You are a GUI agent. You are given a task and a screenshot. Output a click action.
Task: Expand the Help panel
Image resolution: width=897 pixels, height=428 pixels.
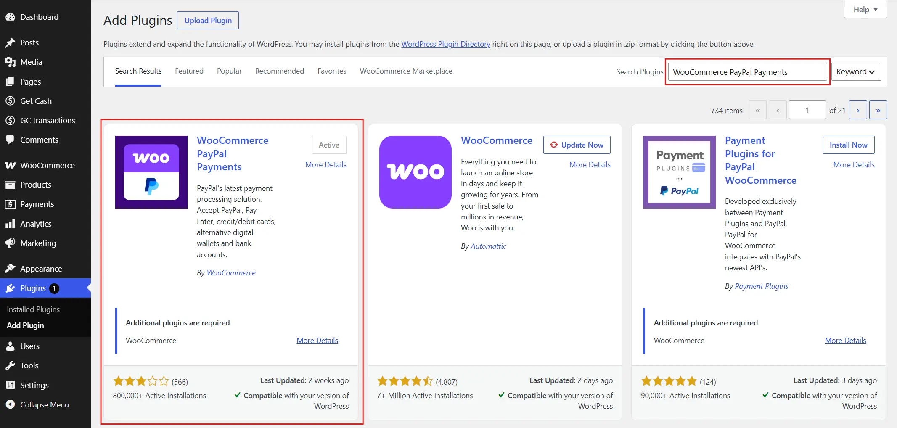pyautogui.click(x=865, y=9)
